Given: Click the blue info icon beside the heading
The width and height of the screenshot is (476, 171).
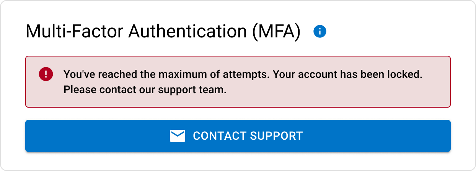Looking at the screenshot, I should 320,31.
